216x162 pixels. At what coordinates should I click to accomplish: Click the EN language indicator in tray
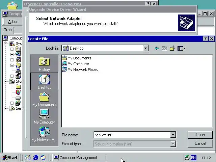(193, 158)
